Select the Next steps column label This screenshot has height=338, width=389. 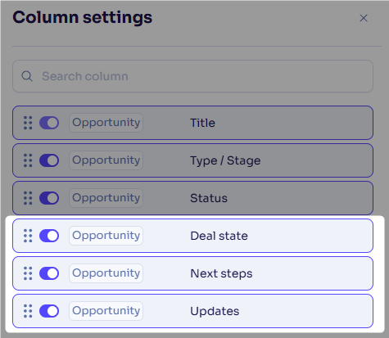[x=221, y=273]
